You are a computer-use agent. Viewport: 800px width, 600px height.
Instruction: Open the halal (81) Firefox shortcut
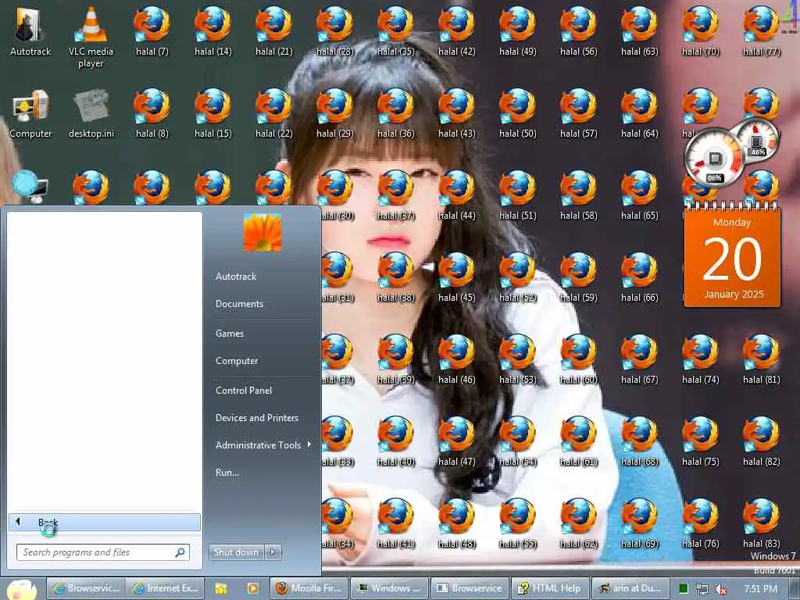click(761, 360)
